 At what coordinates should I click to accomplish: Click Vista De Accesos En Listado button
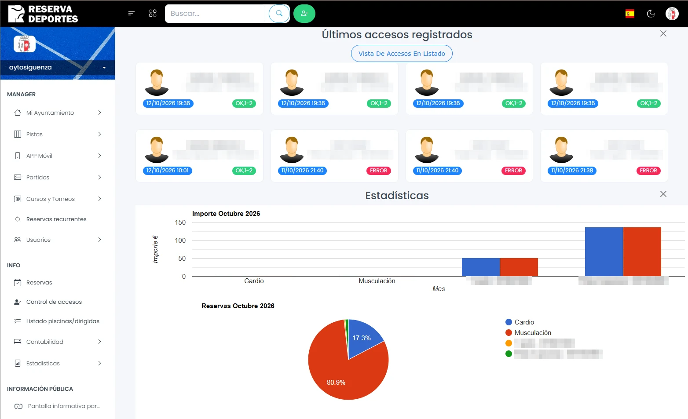[402, 54]
